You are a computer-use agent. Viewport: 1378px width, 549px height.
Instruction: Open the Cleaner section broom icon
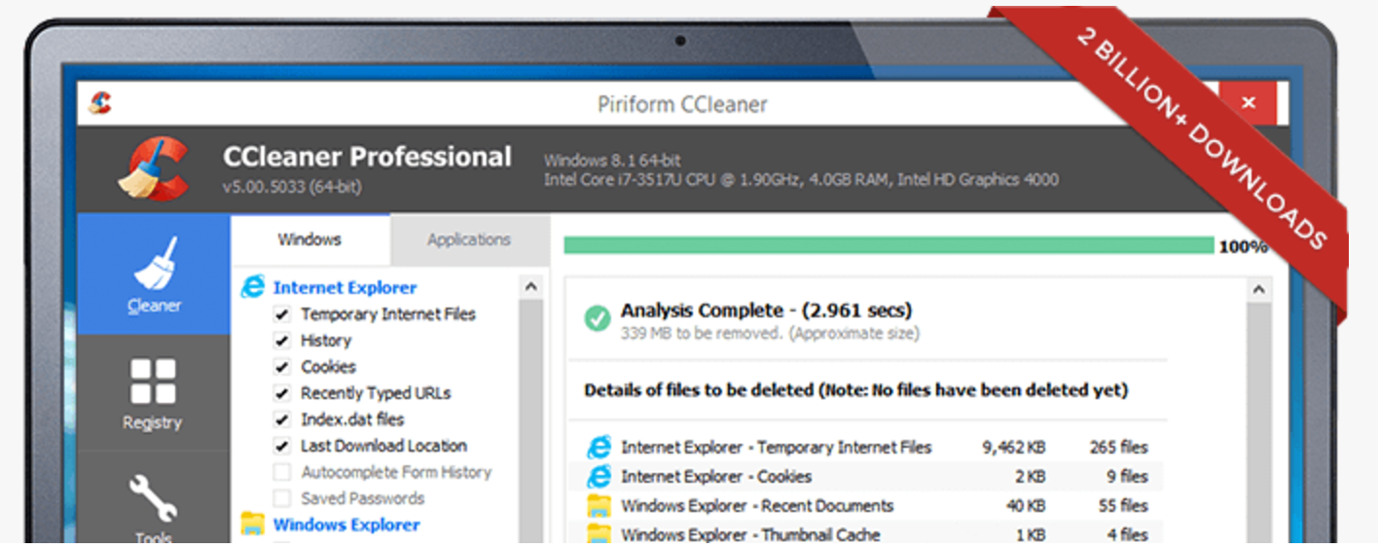[154, 264]
